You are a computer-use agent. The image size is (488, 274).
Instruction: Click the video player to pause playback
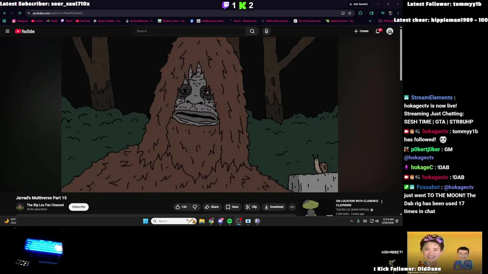pyautogui.click(x=199, y=114)
